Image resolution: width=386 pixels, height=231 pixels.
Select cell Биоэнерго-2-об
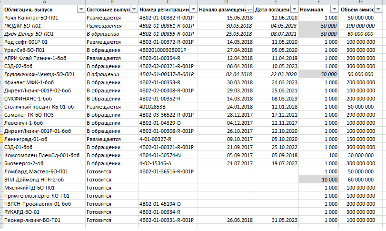point(44,163)
